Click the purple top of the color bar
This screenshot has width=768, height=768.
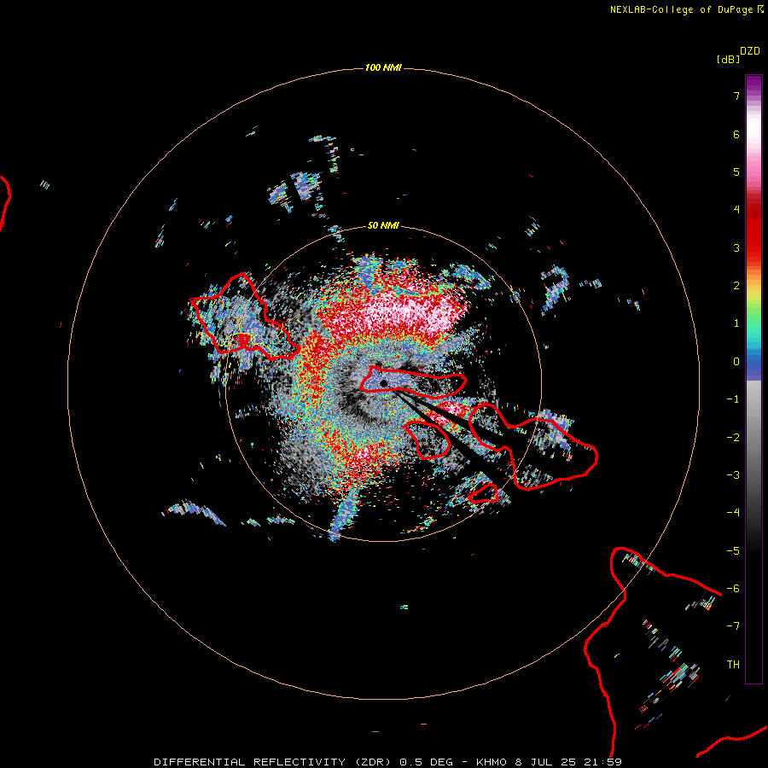coord(753,84)
